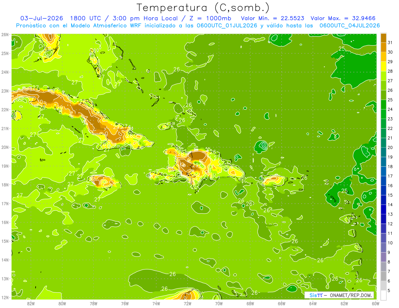Click the '16' colorbar legend label
The width and height of the screenshot is (399, 308).
coord(390,186)
